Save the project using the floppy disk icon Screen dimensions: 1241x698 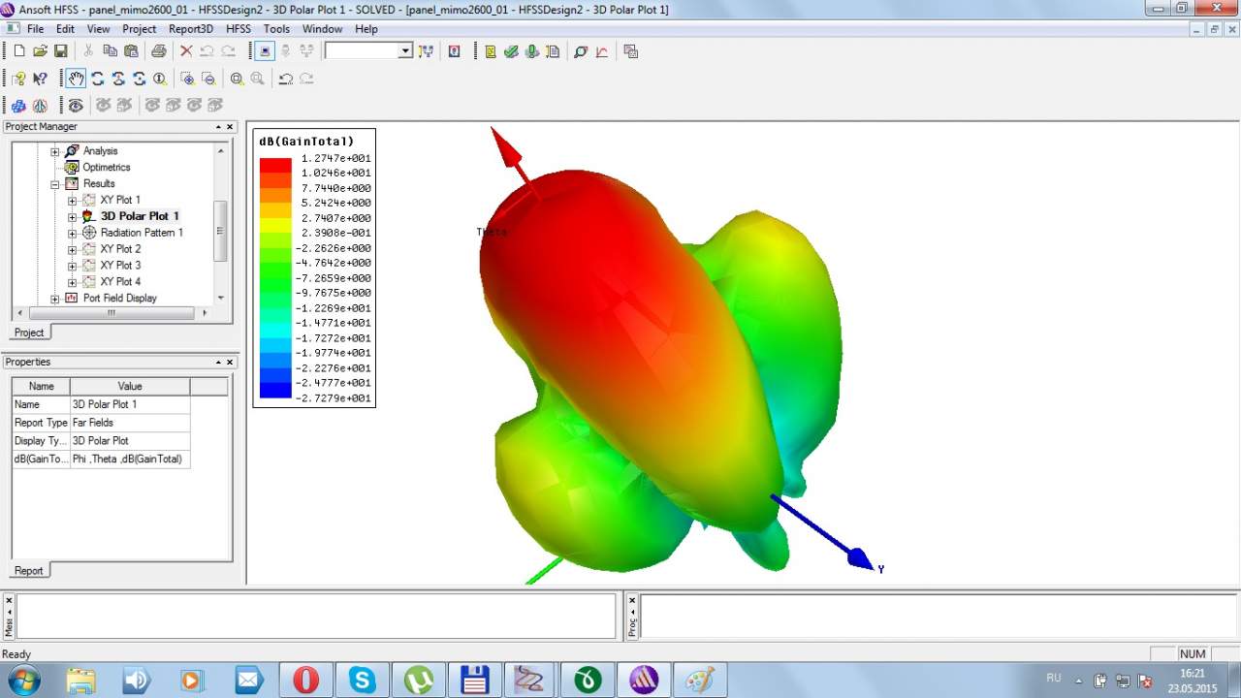tap(60, 51)
